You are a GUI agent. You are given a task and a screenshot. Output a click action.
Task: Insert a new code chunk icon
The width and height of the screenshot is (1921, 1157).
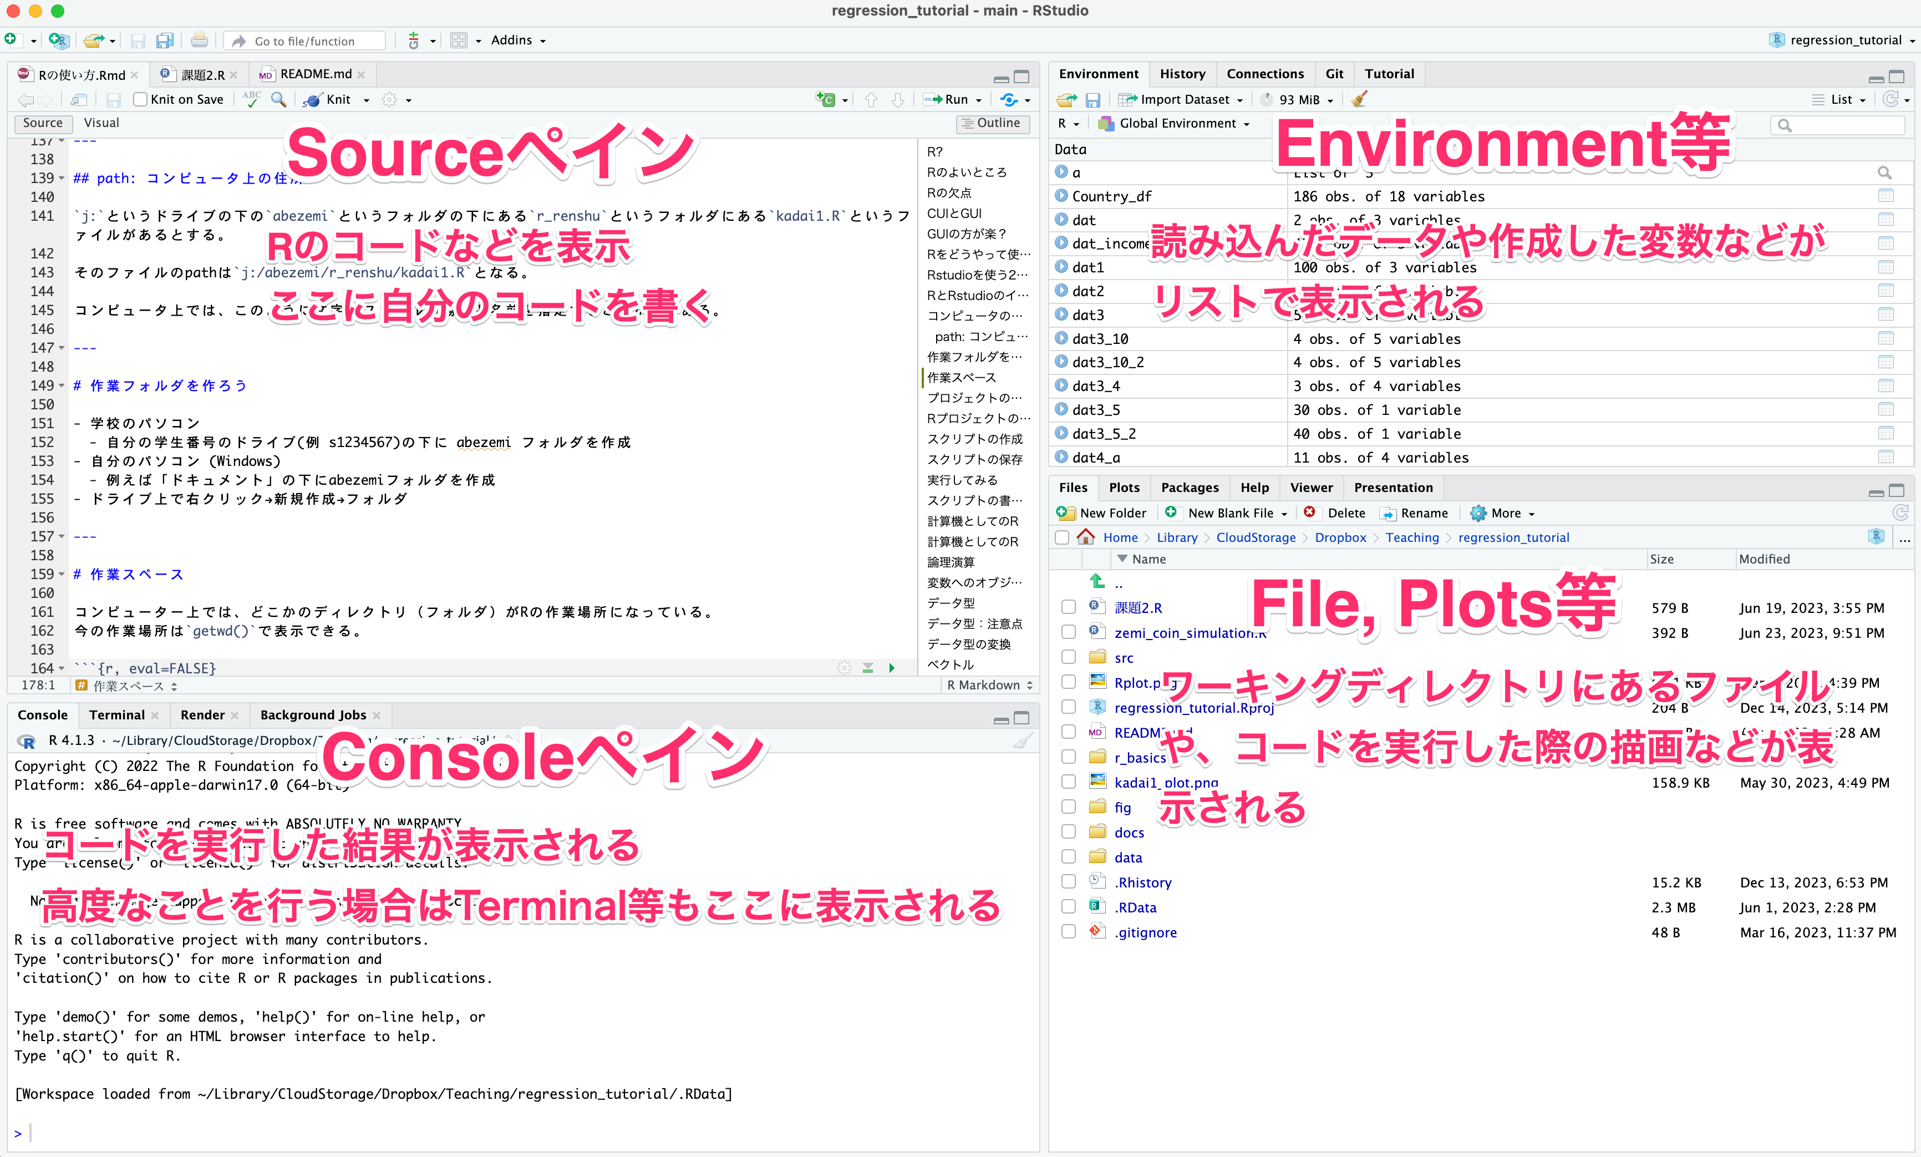(825, 99)
